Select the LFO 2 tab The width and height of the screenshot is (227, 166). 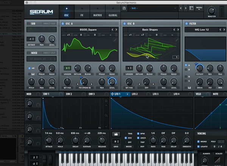(x=141, y=94)
